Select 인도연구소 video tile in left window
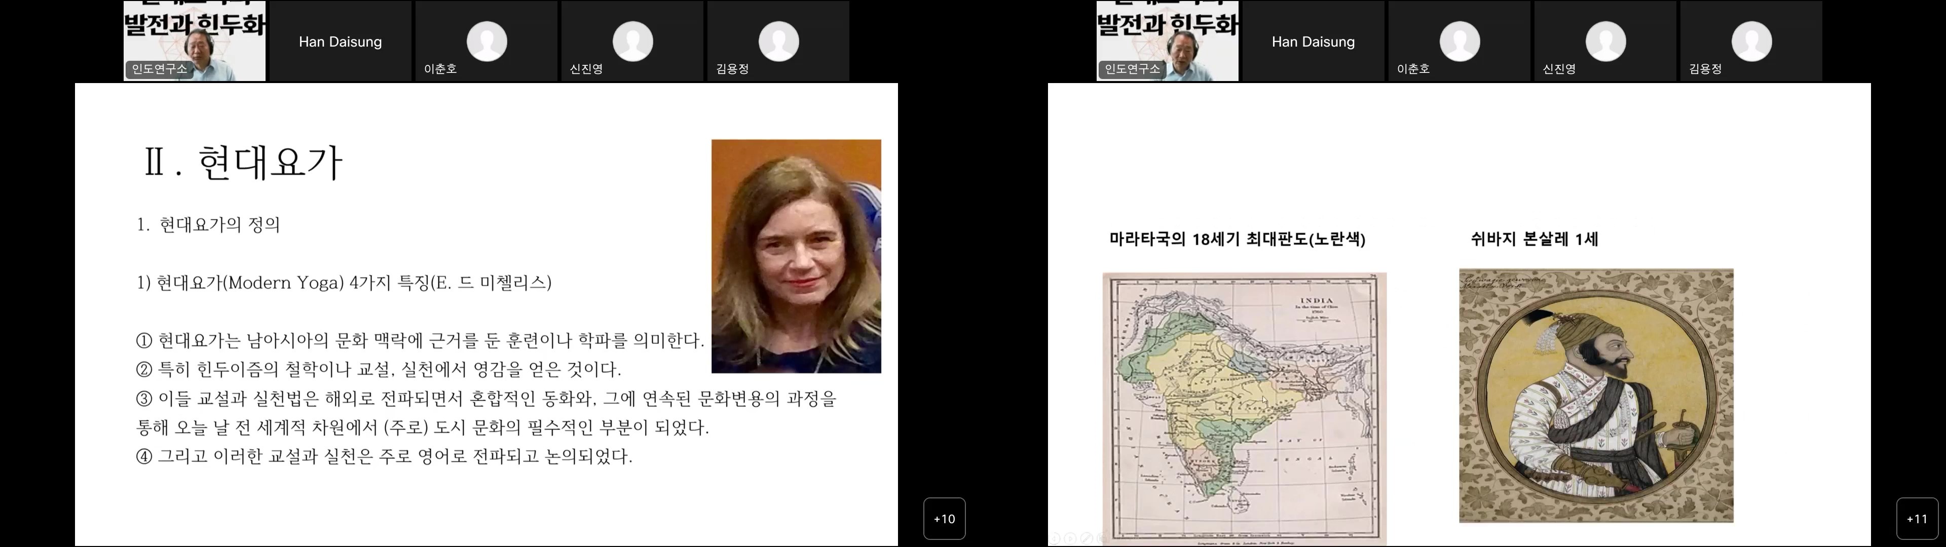The height and width of the screenshot is (547, 1946). (x=195, y=40)
